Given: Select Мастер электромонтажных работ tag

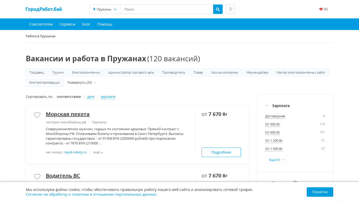Looking at the screenshot, I should [301, 73].
